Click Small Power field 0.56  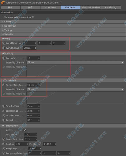pos(33,115)
